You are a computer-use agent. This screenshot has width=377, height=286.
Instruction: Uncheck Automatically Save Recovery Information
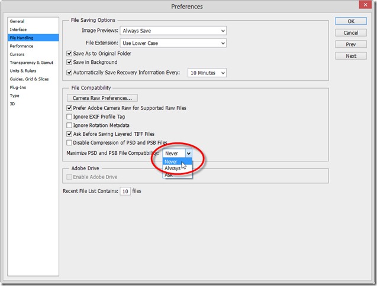(x=69, y=73)
